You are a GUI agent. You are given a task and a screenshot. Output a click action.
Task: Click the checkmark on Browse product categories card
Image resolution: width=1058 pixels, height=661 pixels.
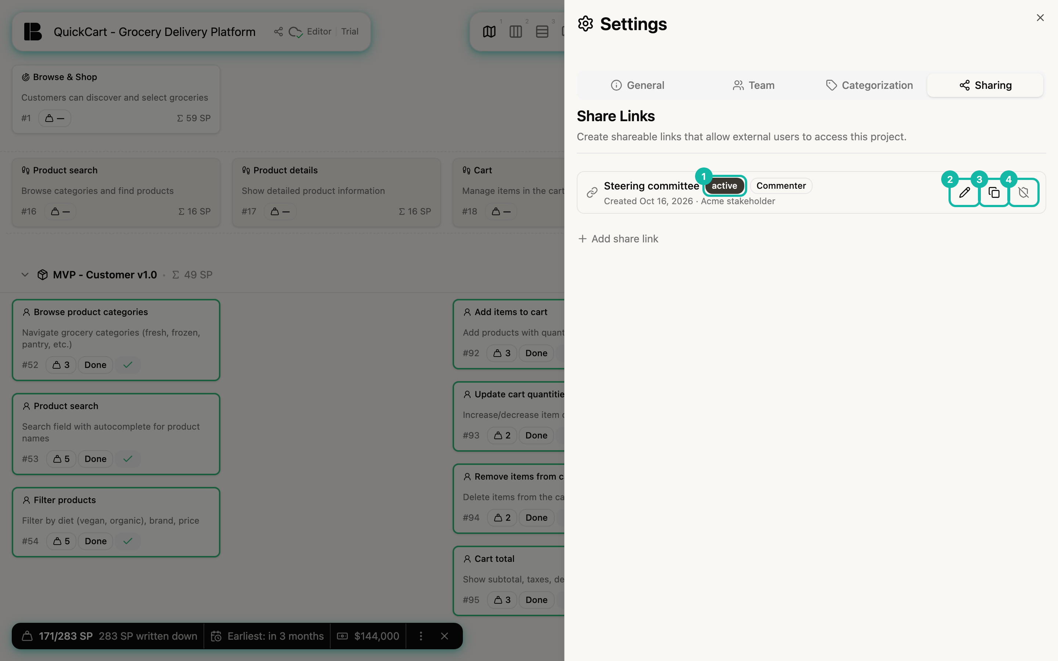pos(128,365)
